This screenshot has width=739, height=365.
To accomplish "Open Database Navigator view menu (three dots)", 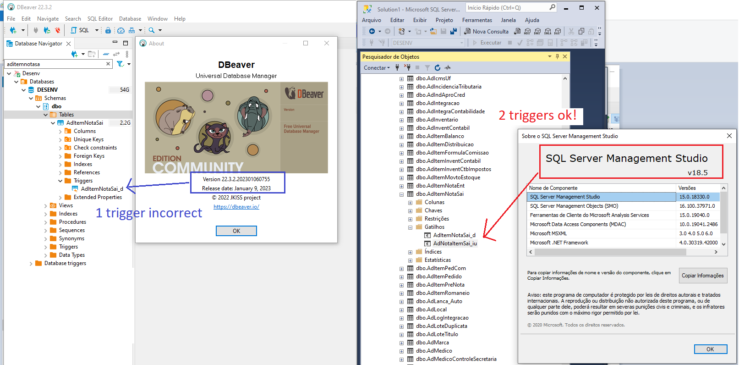I will (x=127, y=54).
